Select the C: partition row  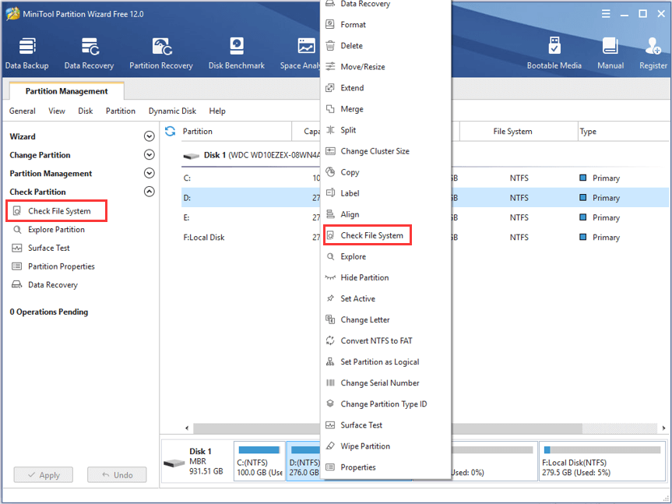[x=252, y=178]
